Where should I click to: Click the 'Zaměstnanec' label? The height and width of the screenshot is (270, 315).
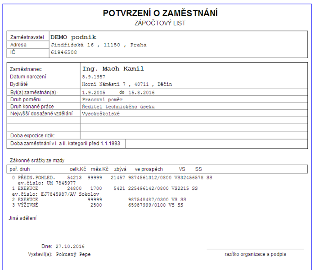point(26,69)
